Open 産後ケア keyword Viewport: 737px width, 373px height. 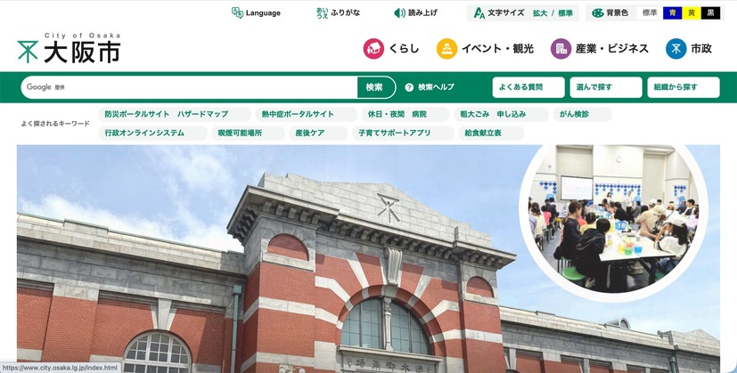click(x=318, y=133)
